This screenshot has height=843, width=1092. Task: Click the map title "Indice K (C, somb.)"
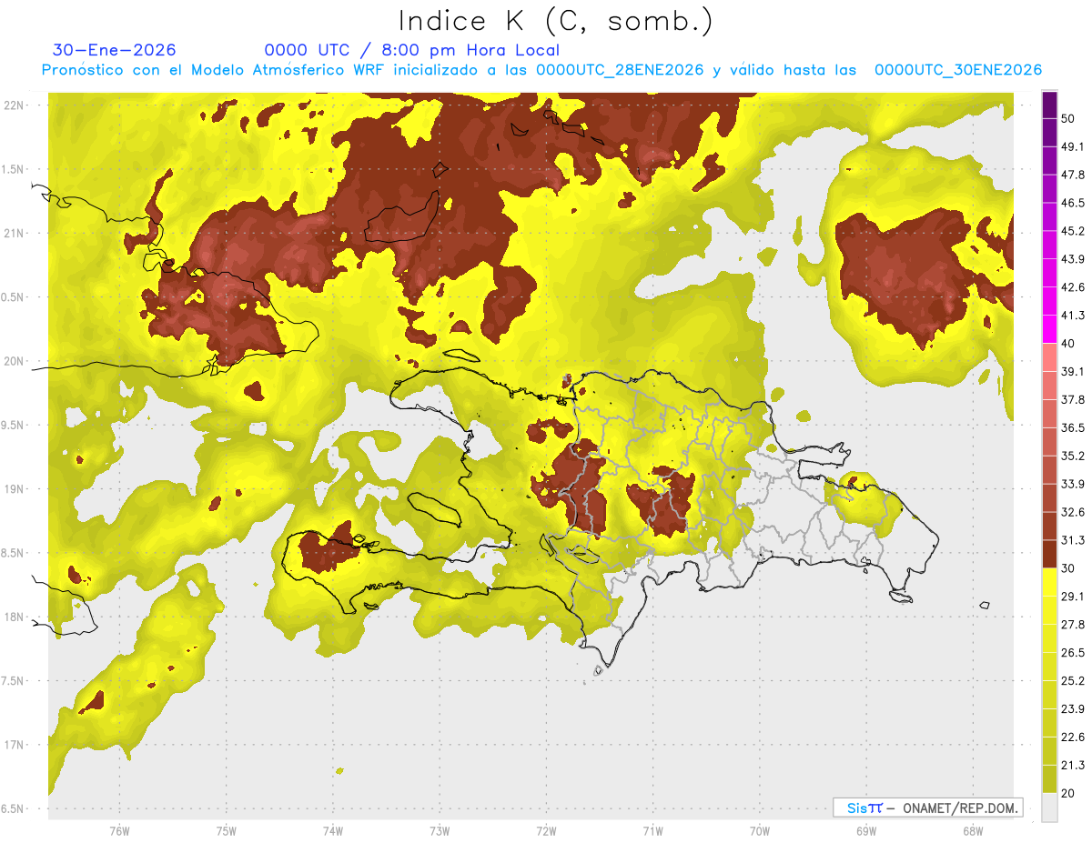coord(556,21)
